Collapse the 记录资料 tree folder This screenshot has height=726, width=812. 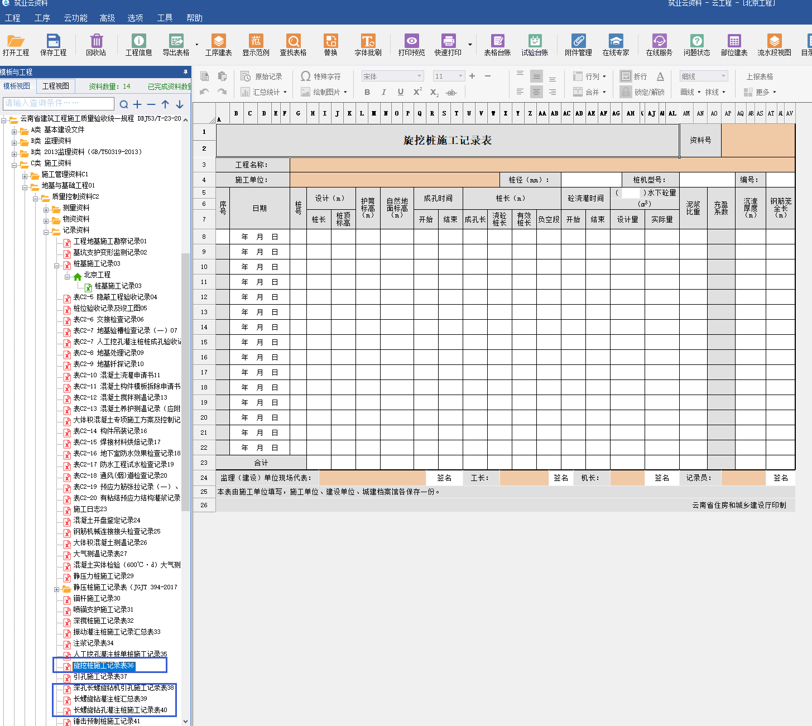tap(46, 231)
